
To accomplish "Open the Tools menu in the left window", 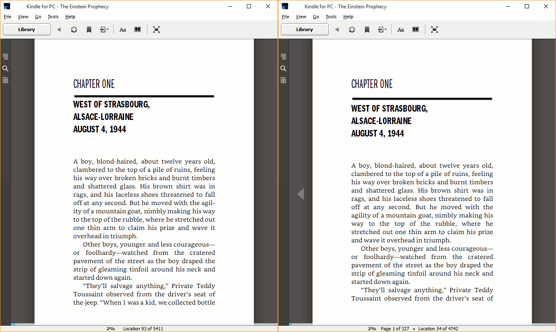I will pyautogui.click(x=53, y=17).
